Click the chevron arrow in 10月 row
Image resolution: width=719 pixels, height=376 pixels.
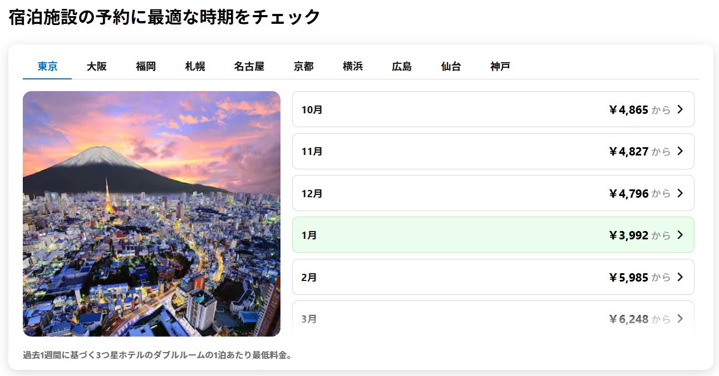click(679, 109)
